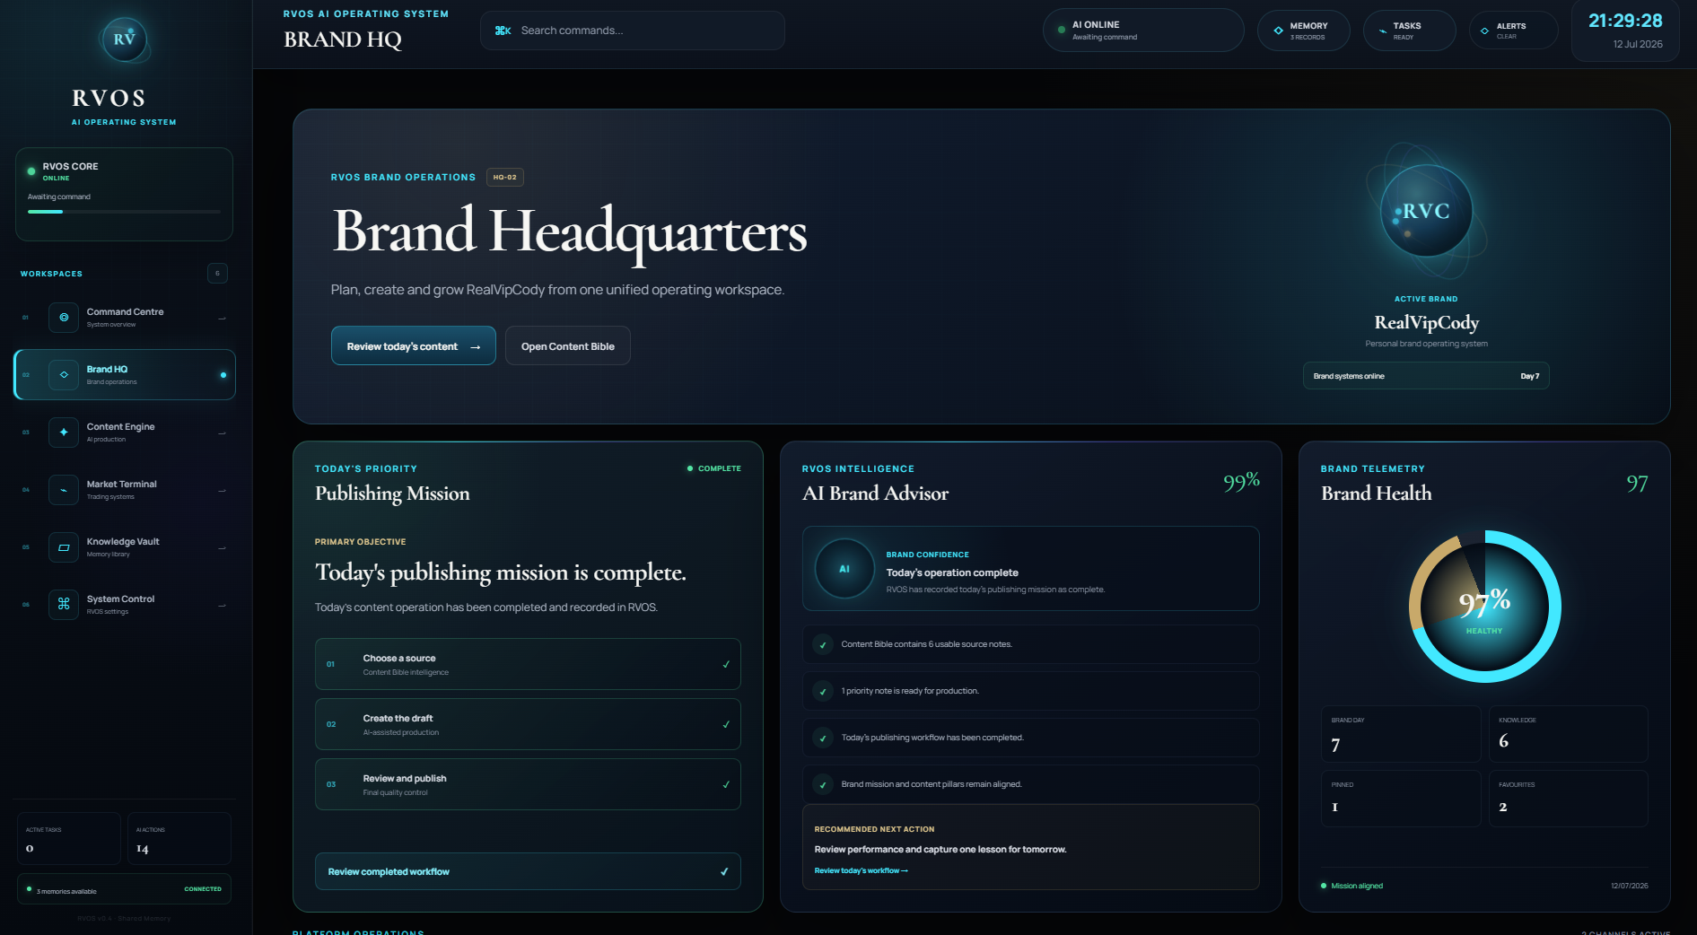Toggle the Choose a source checkmark
Viewport: 1697px width, 935px height.
pyautogui.click(x=726, y=665)
